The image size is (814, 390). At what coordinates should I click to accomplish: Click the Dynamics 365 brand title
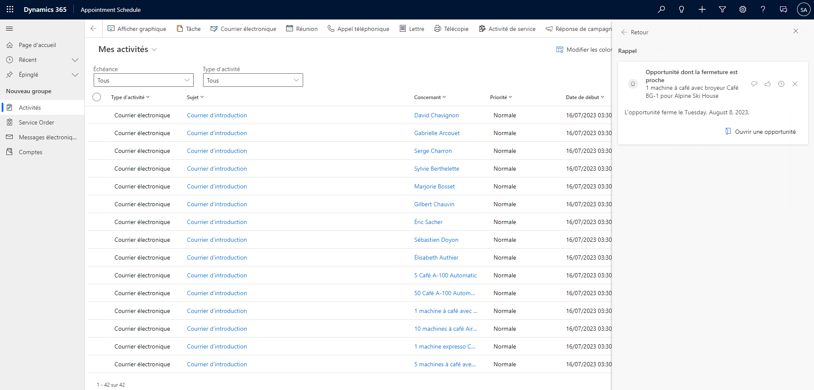(x=45, y=10)
